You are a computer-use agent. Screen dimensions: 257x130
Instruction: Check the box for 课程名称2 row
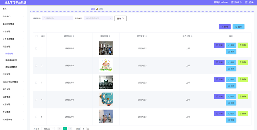tap(36, 100)
